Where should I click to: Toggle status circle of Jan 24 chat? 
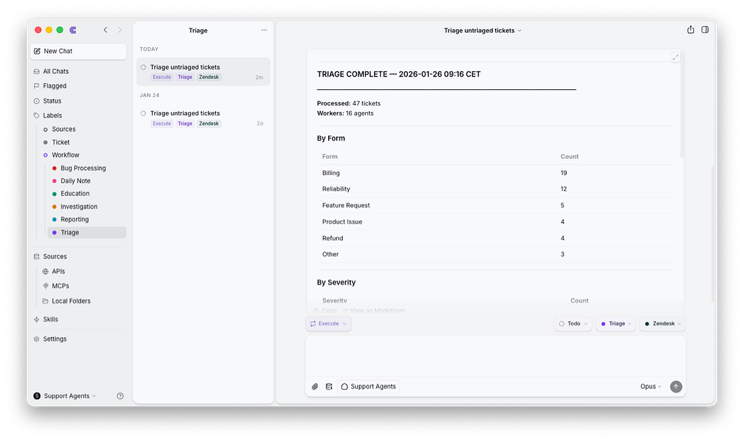143,114
